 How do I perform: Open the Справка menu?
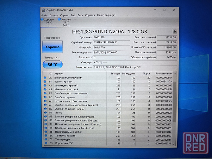coord(90,15)
